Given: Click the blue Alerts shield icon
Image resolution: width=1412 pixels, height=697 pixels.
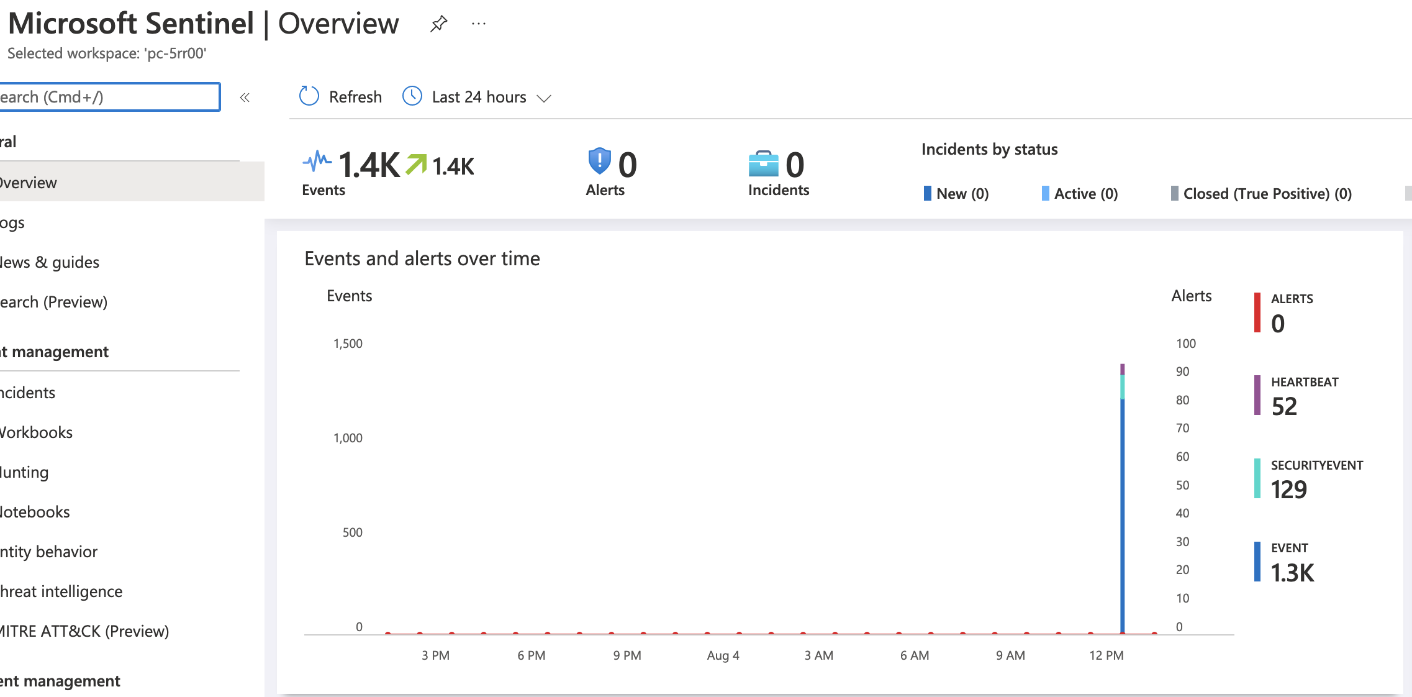Looking at the screenshot, I should tap(599, 162).
